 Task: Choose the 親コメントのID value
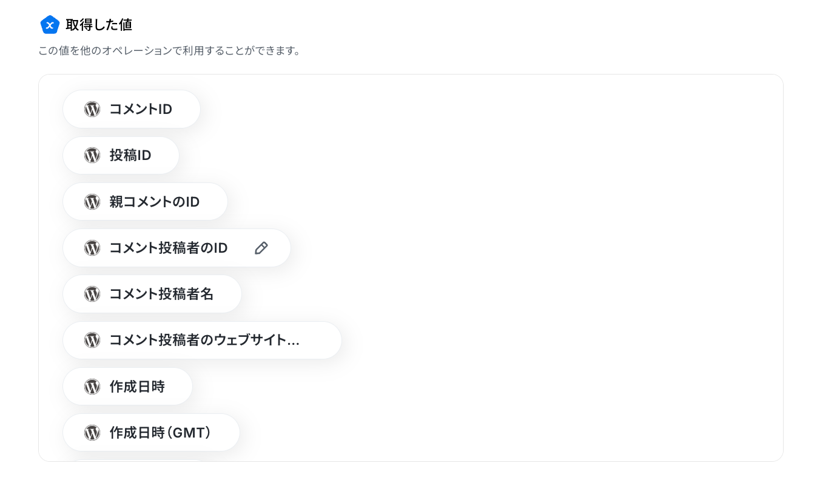click(146, 202)
